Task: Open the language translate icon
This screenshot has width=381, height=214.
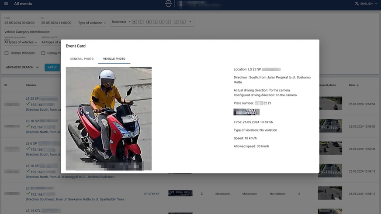Action: pyautogui.click(x=357, y=3)
